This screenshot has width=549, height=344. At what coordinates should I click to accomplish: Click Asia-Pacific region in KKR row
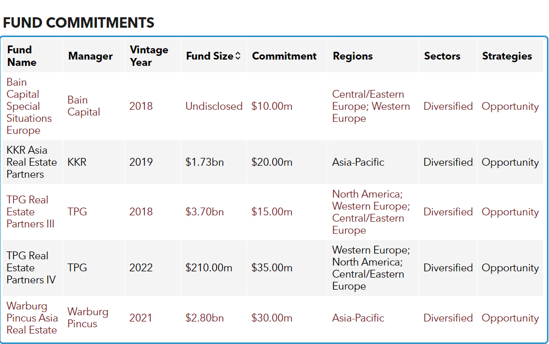pos(358,162)
